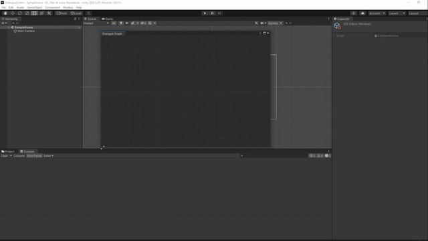
Task: Open the Shaded draw mode dropdown
Action: pyautogui.click(x=96, y=23)
